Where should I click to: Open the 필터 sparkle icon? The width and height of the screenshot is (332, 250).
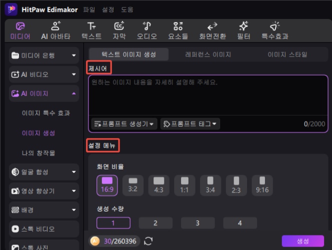(x=243, y=26)
